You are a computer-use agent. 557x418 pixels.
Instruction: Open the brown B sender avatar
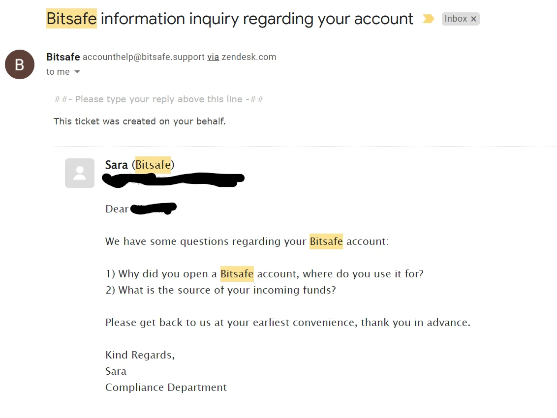pos(20,64)
